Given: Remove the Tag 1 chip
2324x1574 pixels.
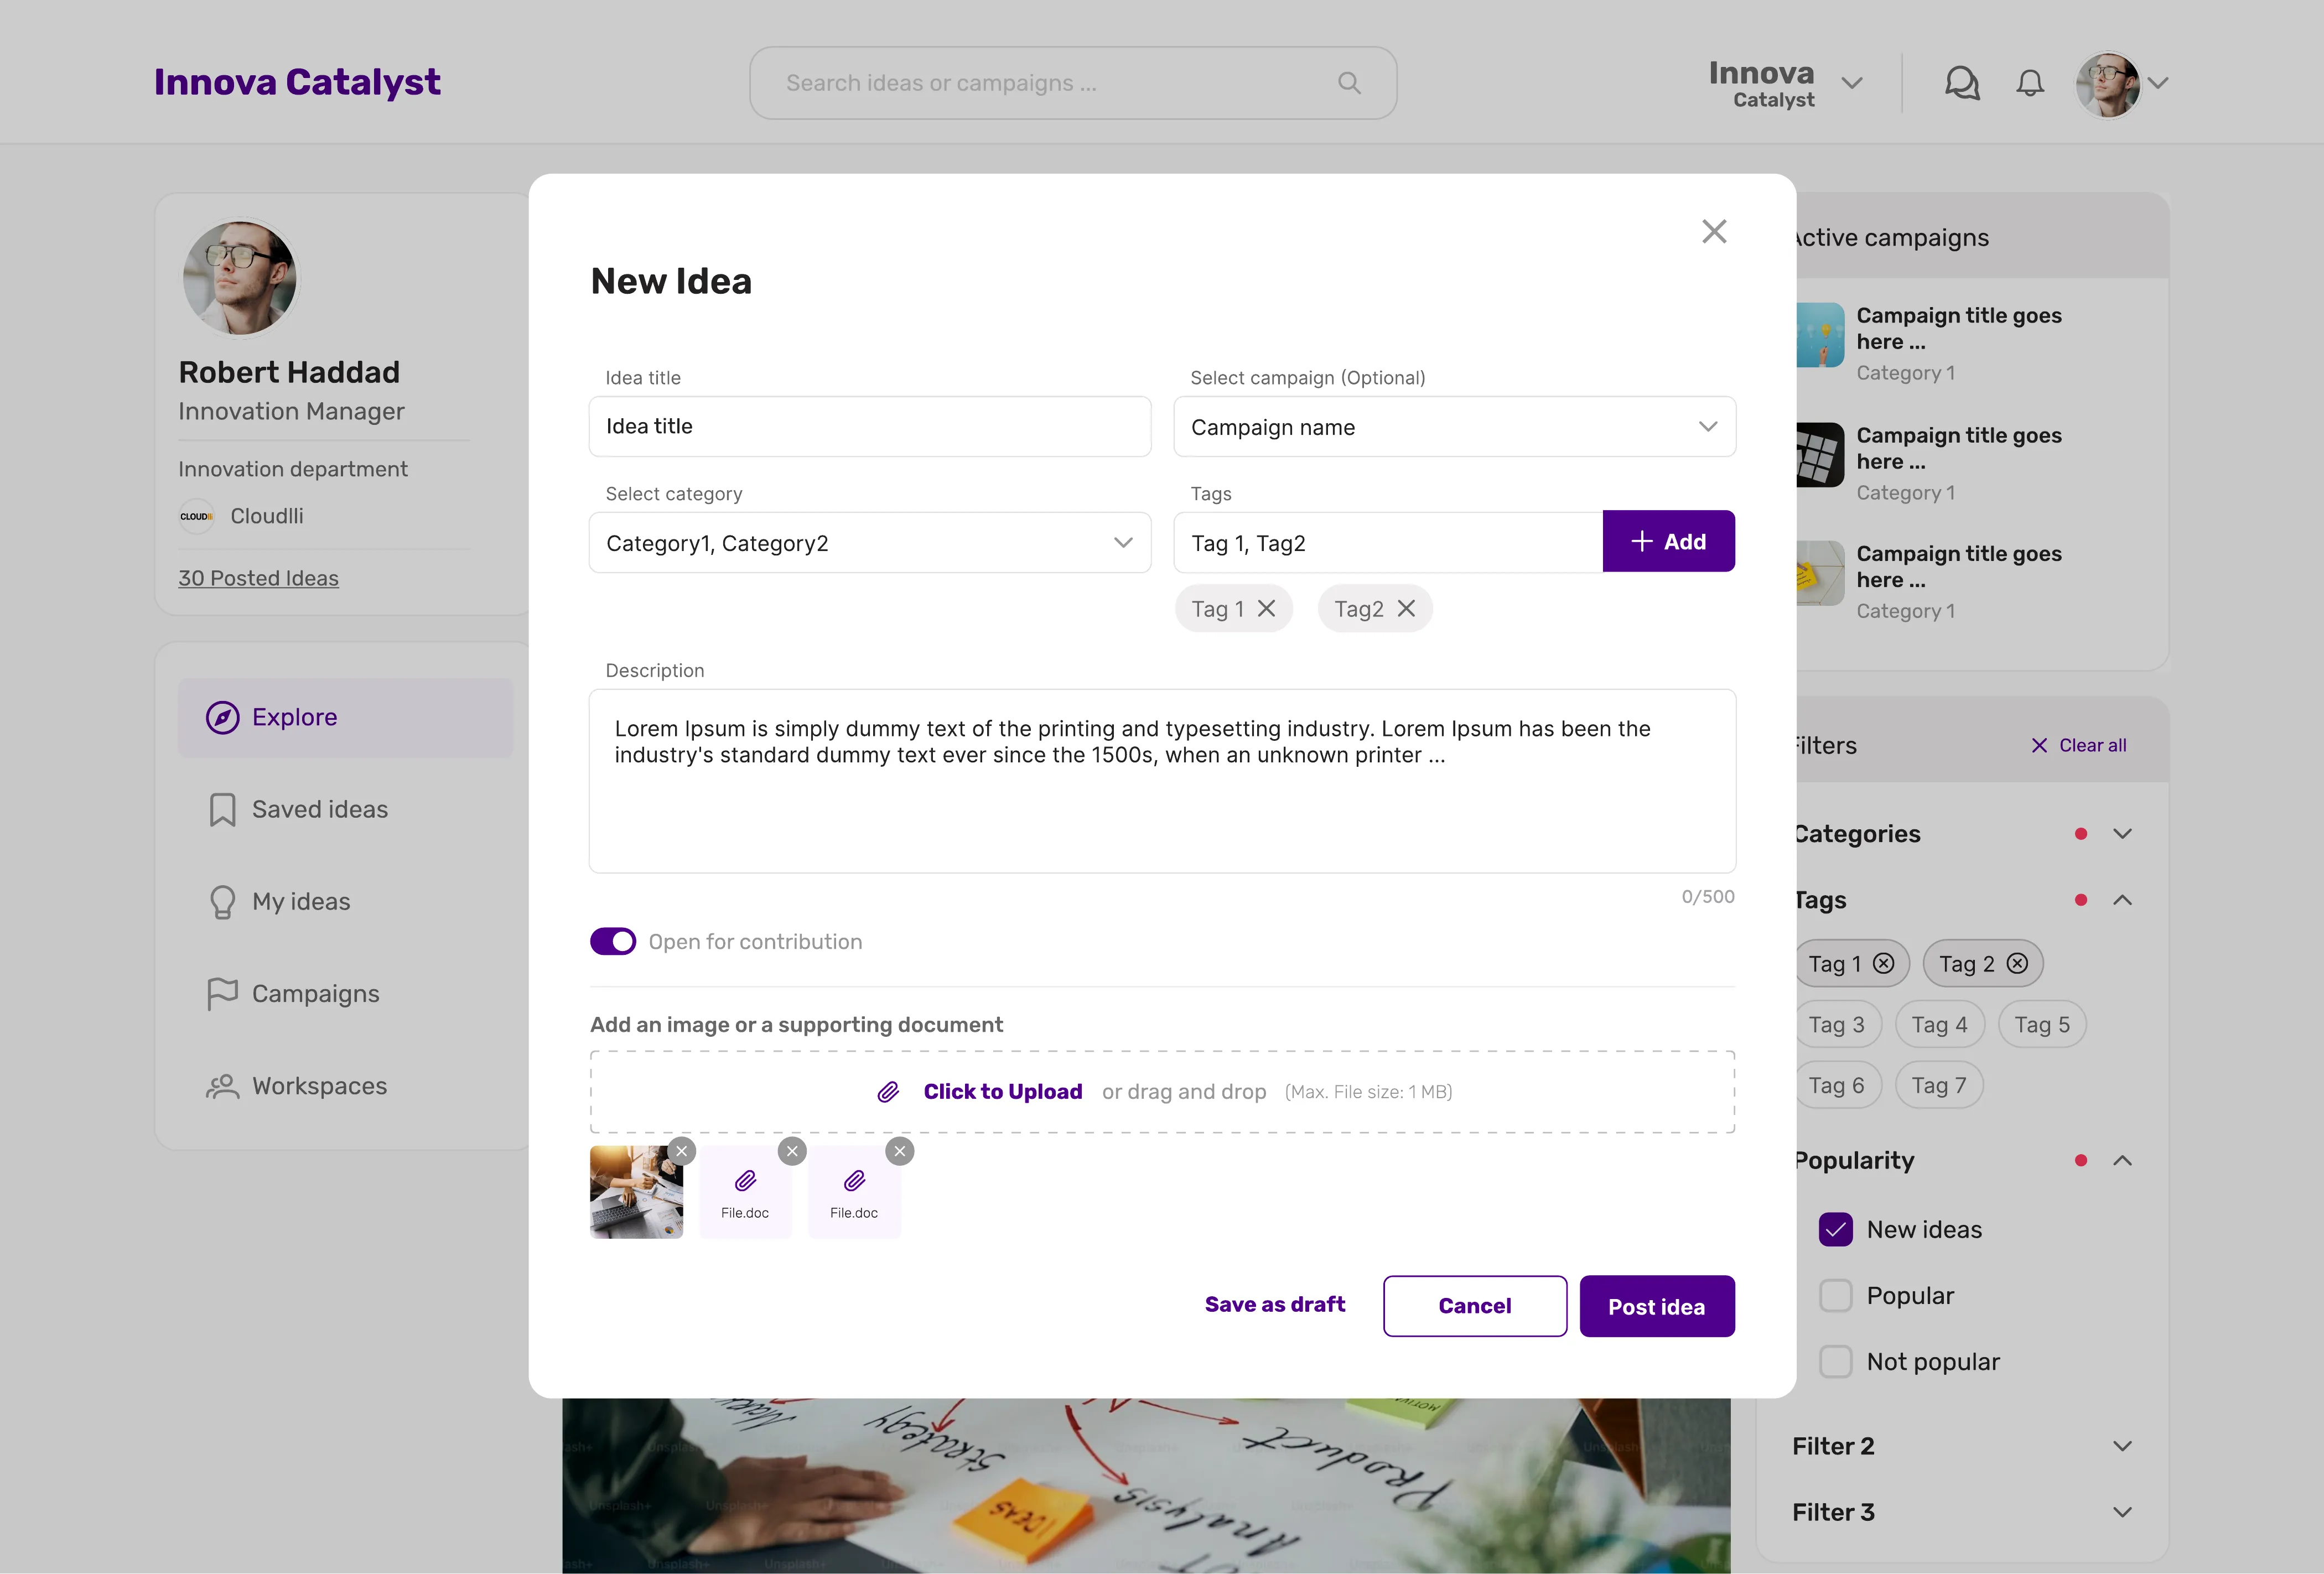Looking at the screenshot, I should 1266,609.
